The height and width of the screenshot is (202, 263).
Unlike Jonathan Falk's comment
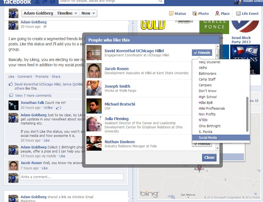48,108
